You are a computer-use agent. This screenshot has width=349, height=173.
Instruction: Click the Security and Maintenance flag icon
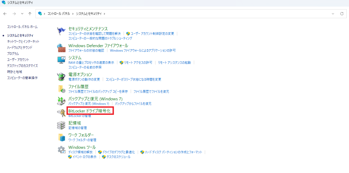[x=61, y=31]
